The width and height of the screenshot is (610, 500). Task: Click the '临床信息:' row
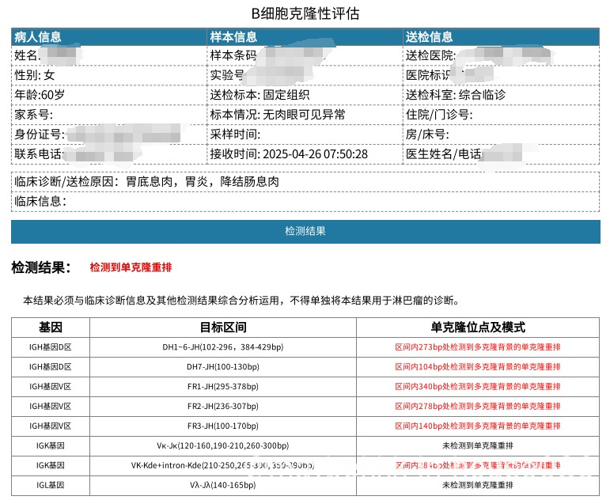pos(305,202)
